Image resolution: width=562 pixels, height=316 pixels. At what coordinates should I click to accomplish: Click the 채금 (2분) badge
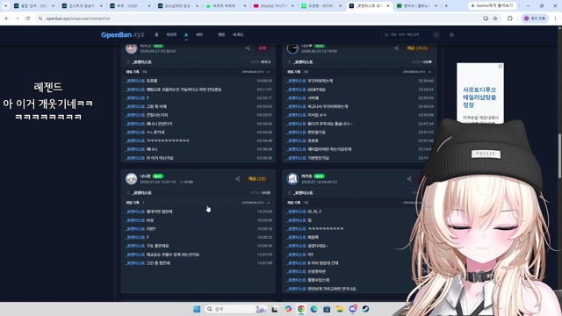257,179
